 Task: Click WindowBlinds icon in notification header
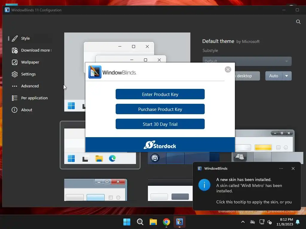(200, 168)
